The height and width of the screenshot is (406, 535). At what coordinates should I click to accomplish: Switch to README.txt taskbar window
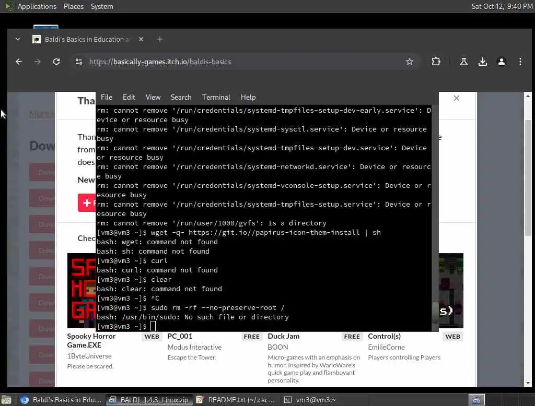point(236,400)
